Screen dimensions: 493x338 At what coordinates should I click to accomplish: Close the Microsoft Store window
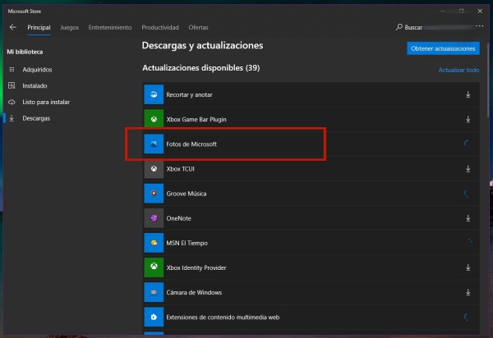(480, 11)
